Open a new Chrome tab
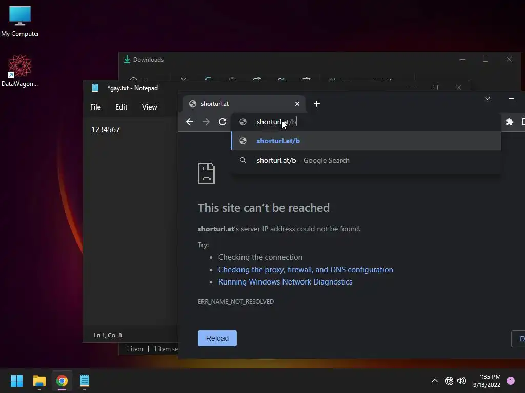 click(317, 104)
